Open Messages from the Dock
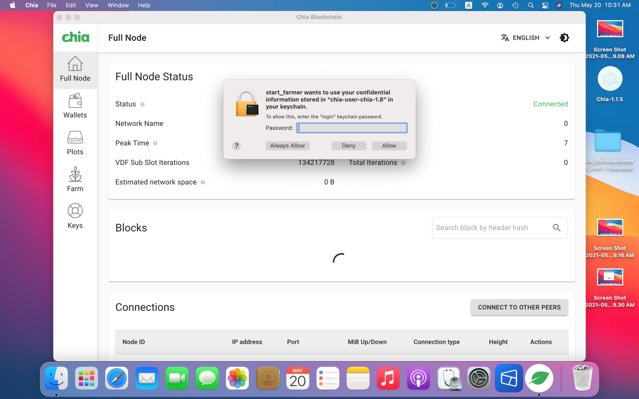Image resolution: width=639 pixels, height=399 pixels. coord(207,378)
